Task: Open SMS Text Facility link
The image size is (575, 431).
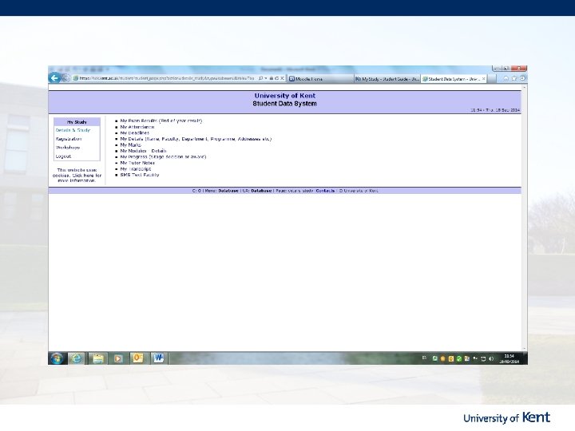Action: coord(140,175)
